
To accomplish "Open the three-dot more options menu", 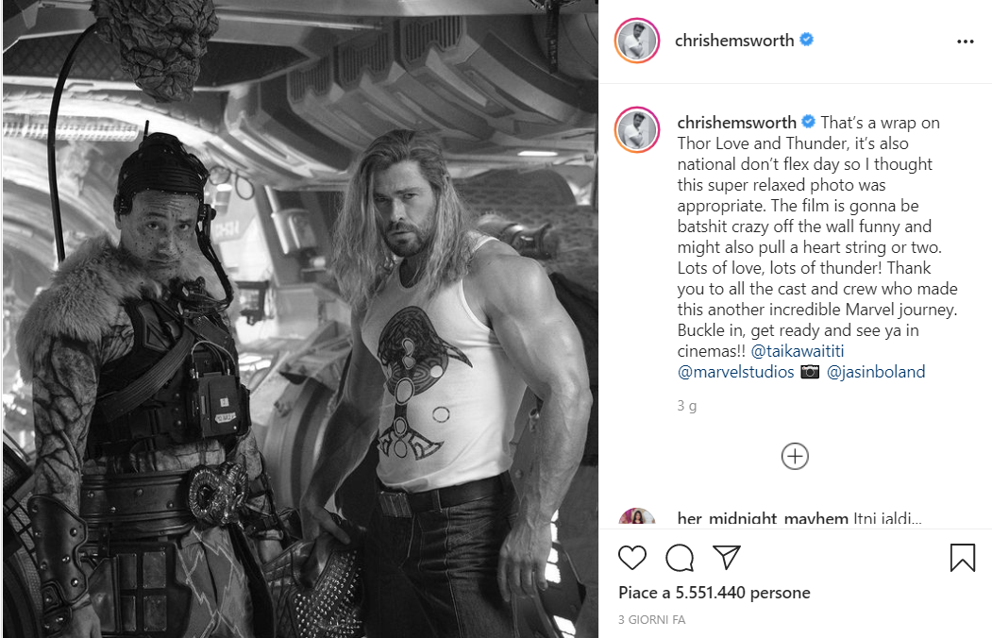I will pyautogui.click(x=966, y=42).
